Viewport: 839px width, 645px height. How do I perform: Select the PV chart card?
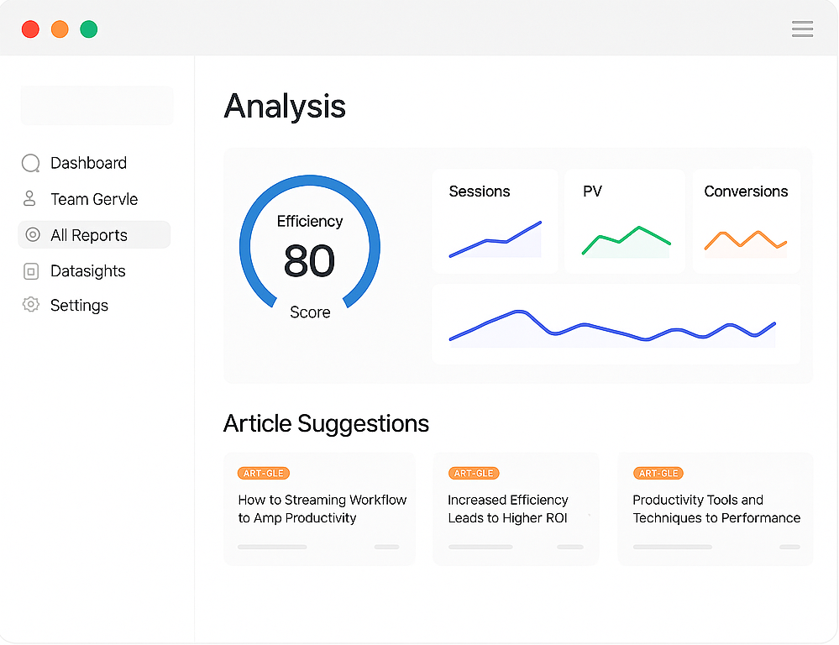(625, 222)
